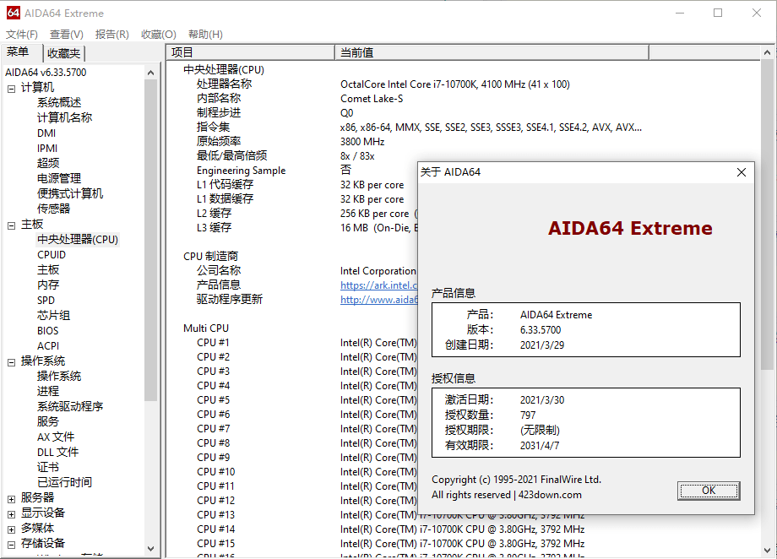Open the 文件(F) menu
Image resolution: width=777 pixels, height=559 pixels.
point(22,35)
